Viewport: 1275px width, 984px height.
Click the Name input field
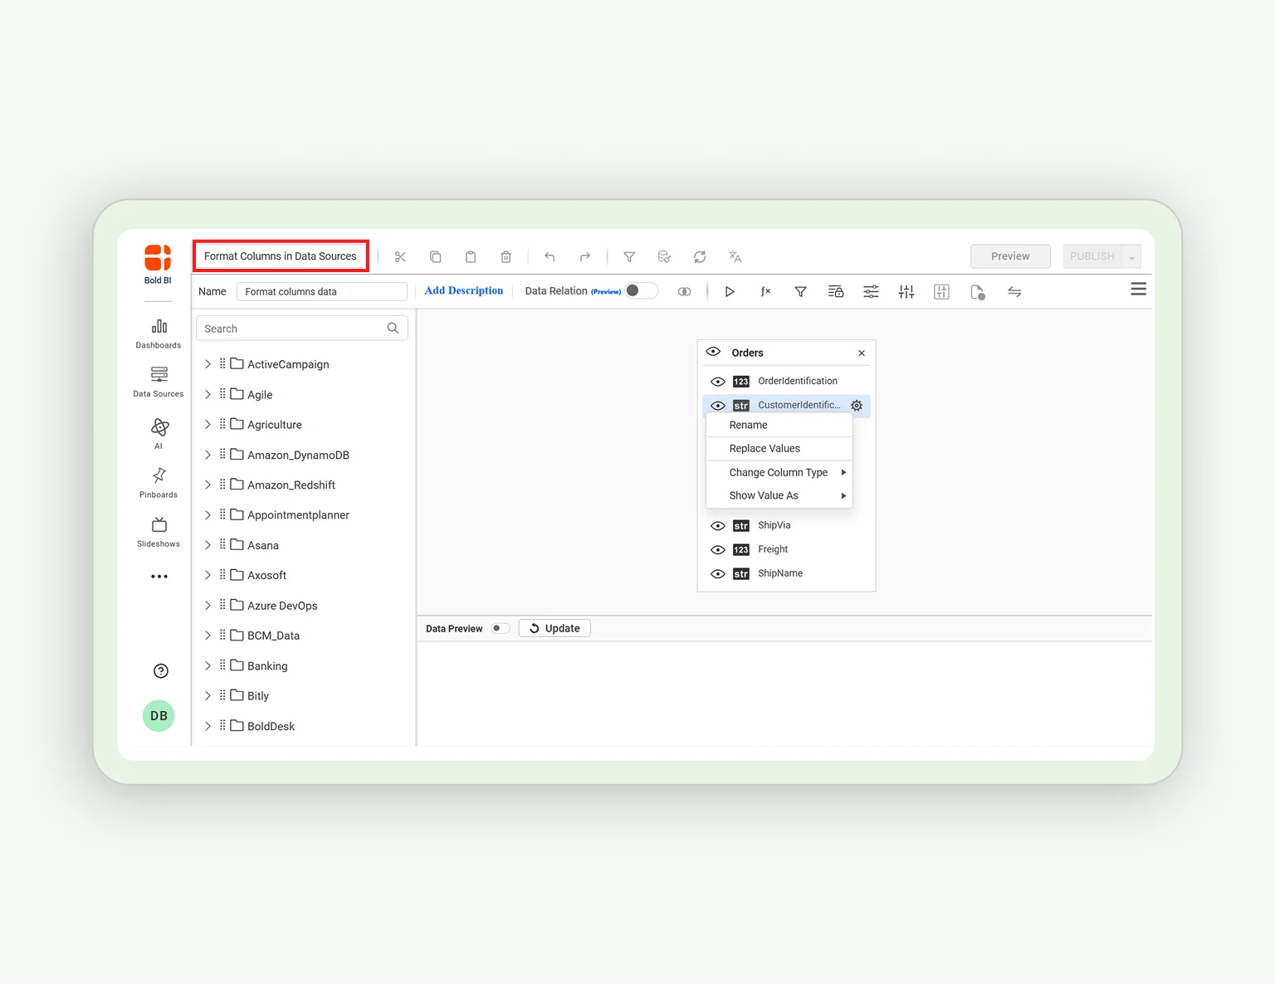[321, 292]
